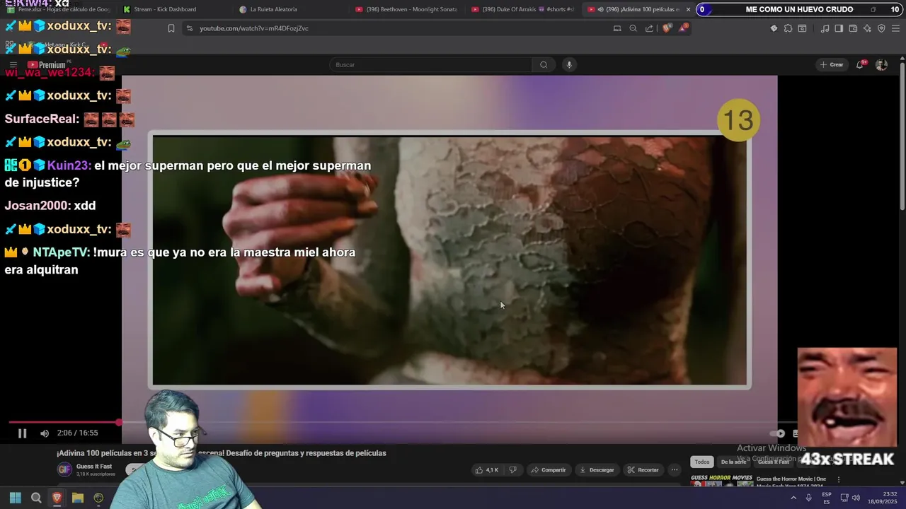This screenshot has height=509, width=906.
Task: Focus the Buscar search field
Action: (x=430, y=65)
